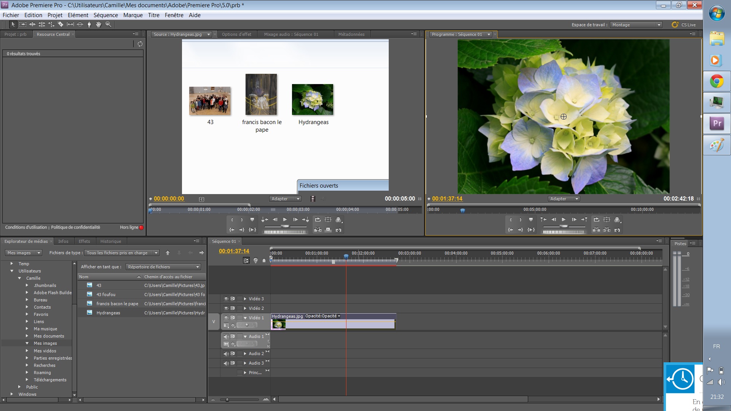The width and height of the screenshot is (731, 411).
Task: Open Conditions d'utilisation link
Action: 26,227
